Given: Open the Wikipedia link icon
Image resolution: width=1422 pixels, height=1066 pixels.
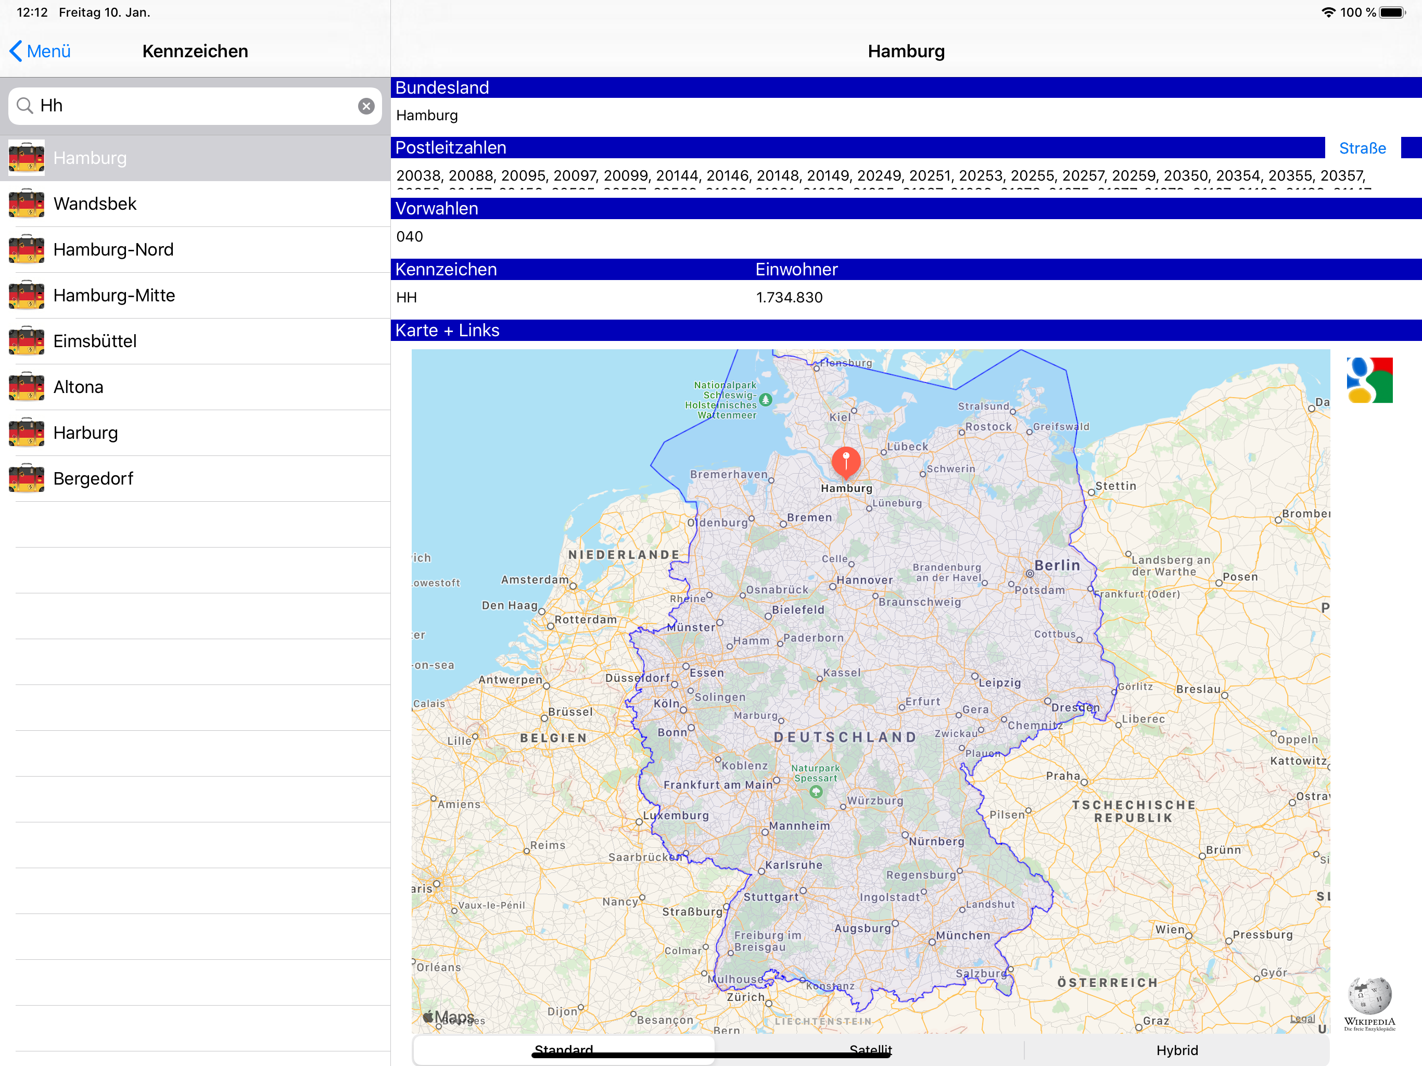Looking at the screenshot, I should tap(1369, 1004).
